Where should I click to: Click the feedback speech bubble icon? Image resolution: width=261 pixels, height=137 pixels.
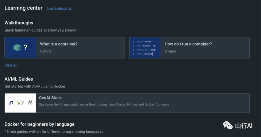[69, 9]
